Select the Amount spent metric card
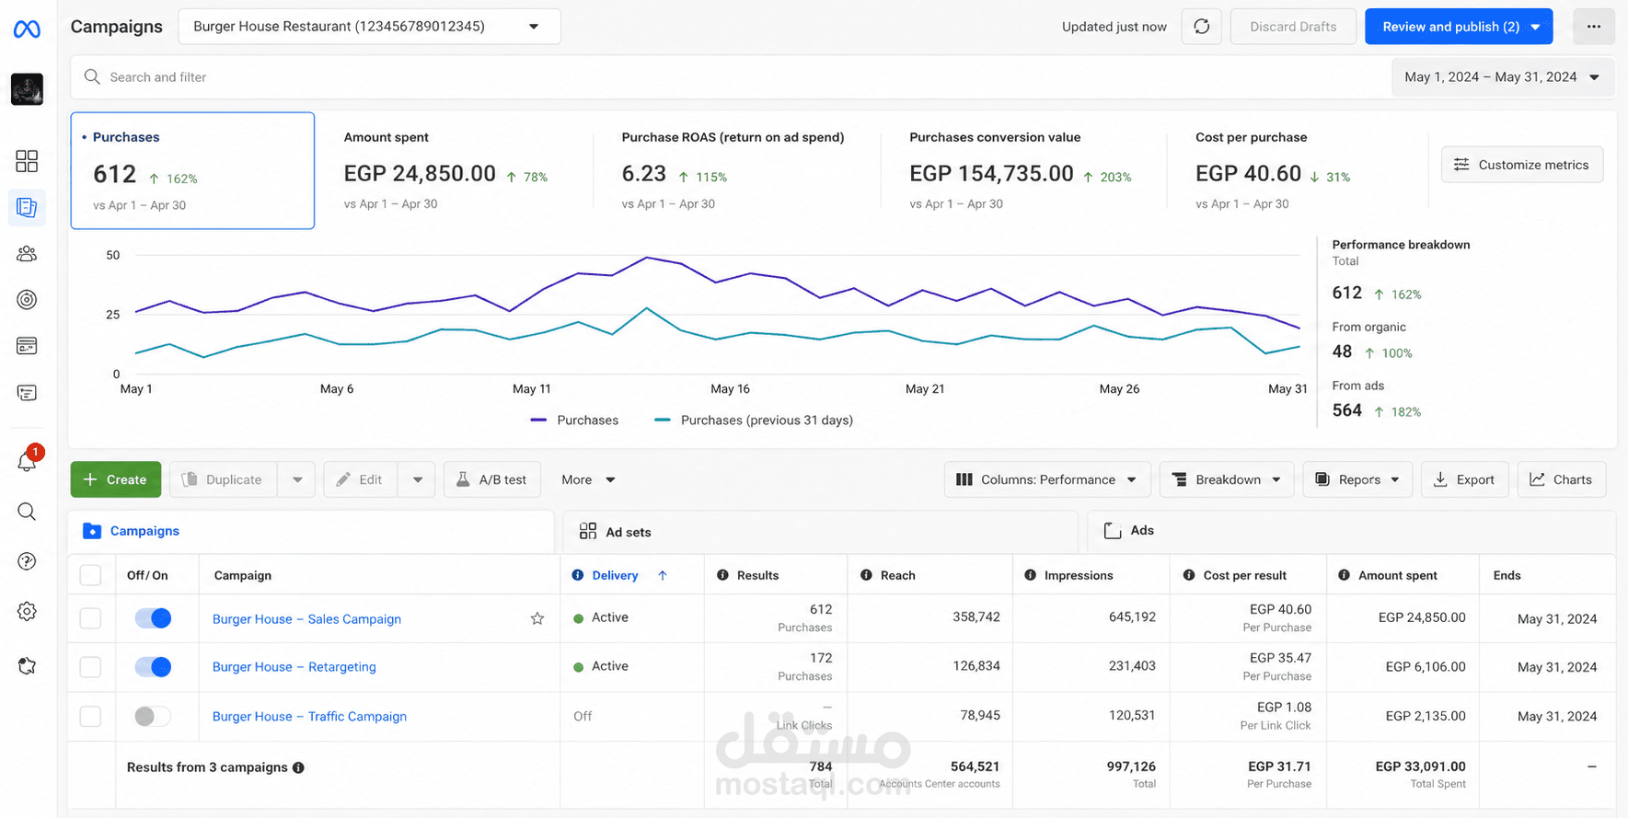Screen dimensions: 1628x818 (456, 170)
